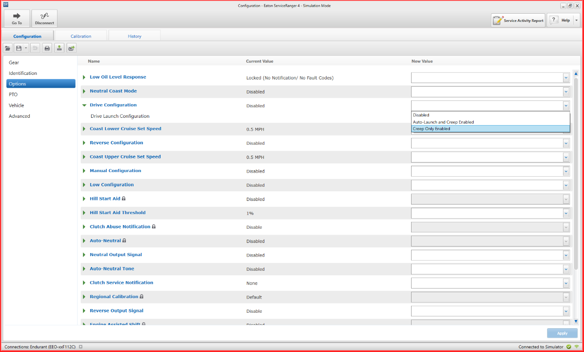This screenshot has height=352, width=584.
Task: Switch to the Calibration tab
Action: click(81, 36)
